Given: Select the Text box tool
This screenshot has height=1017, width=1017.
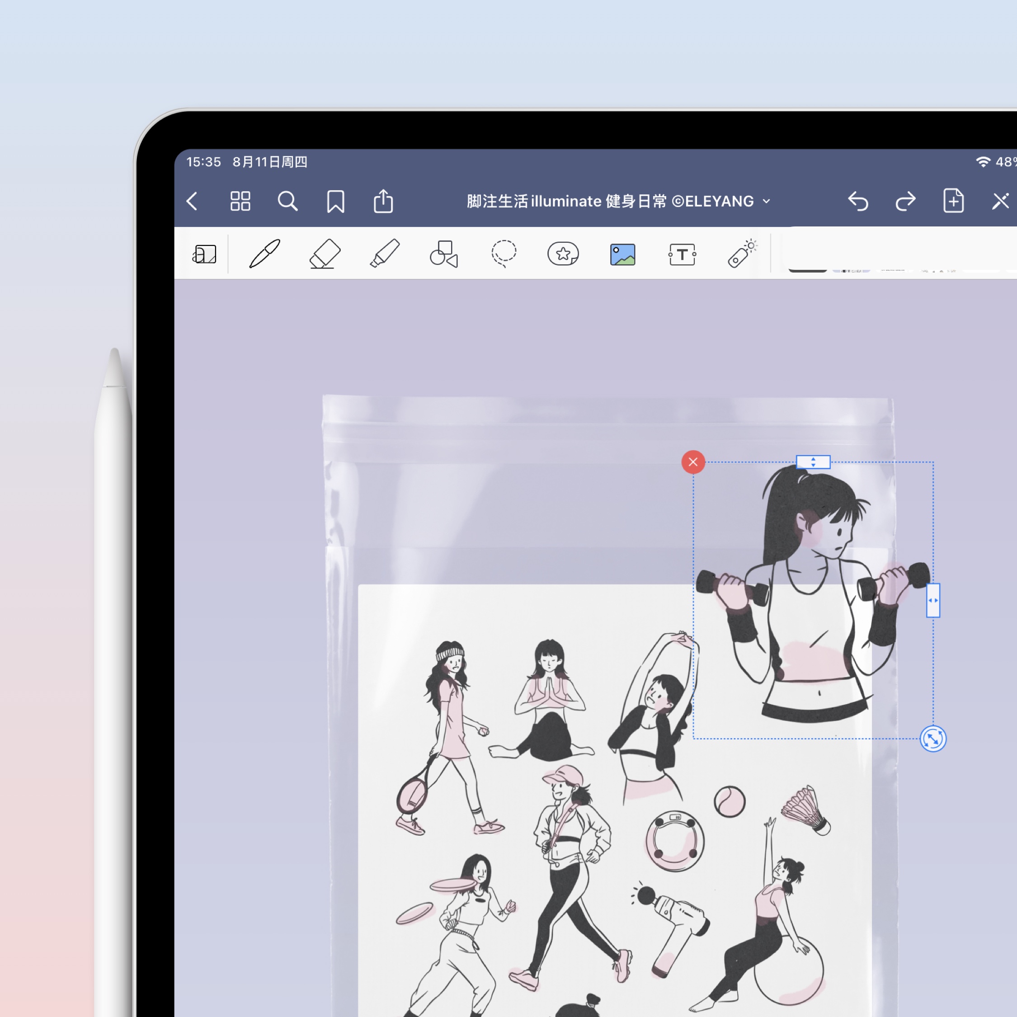Looking at the screenshot, I should [x=682, y=255].
